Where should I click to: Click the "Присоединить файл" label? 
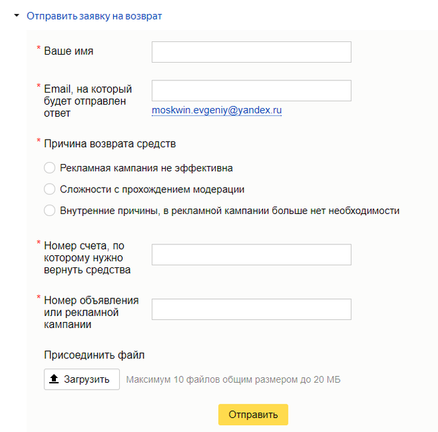[94, 354]
